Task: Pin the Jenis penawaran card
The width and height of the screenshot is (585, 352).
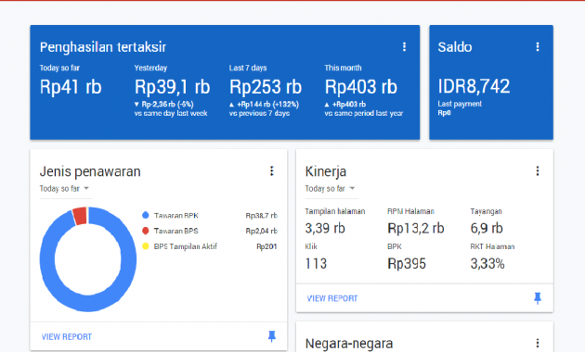Action: pos(272,336)
